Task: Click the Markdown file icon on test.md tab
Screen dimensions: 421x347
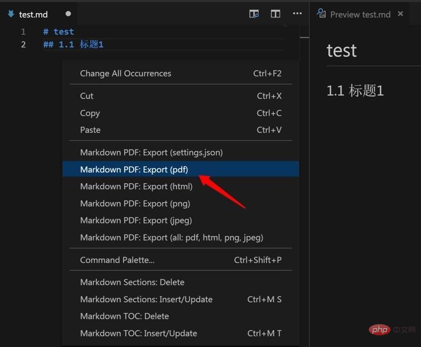Action: (x=11, y=14)
